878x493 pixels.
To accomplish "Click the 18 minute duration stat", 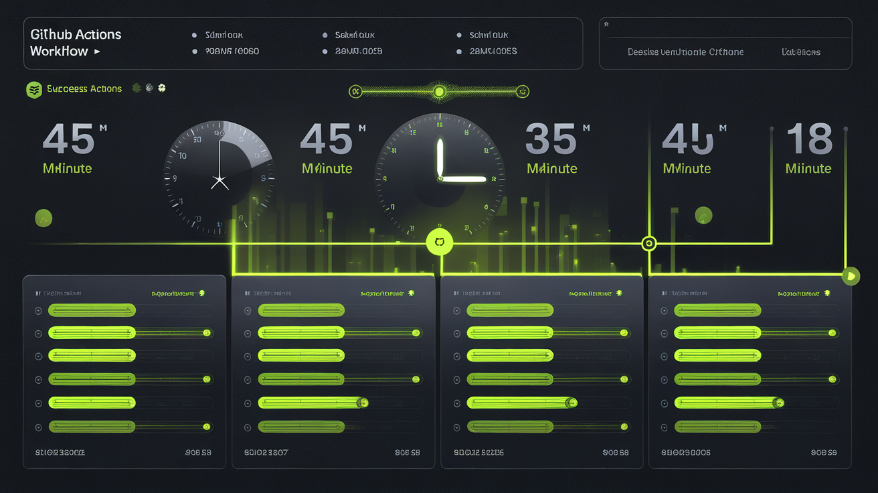I will [808, 148].
